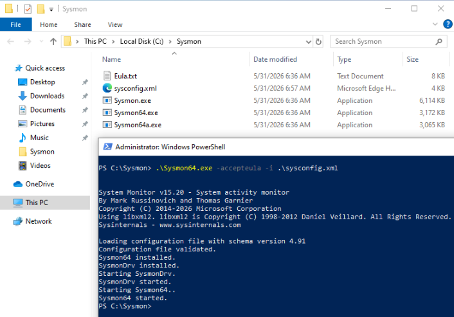Open Customize Quick Access Toolbar dropdown
This screenshot has height=317, width=454.
click(51, 9)
